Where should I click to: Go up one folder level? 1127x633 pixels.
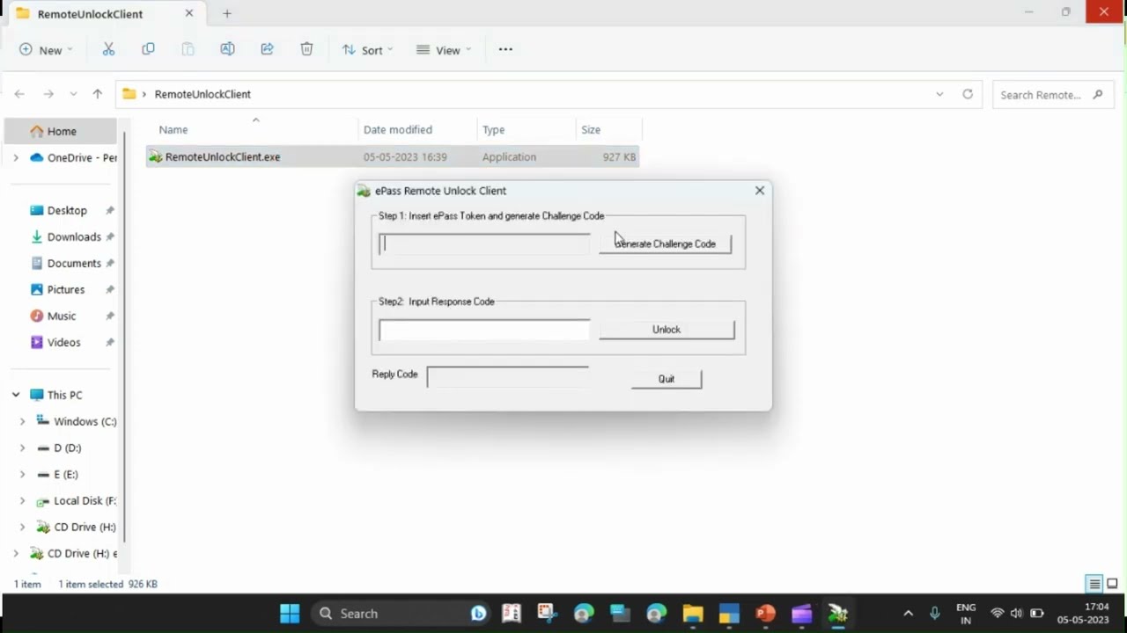[97, 94]
